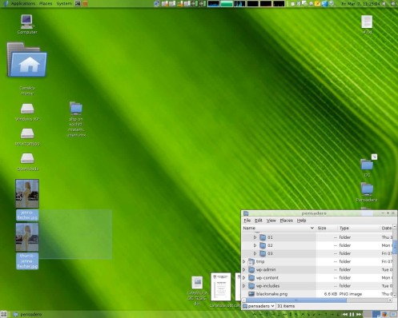Open the pensadero location dropdown in status bar
Screen dimensions: 398x318
click(259, 306)
